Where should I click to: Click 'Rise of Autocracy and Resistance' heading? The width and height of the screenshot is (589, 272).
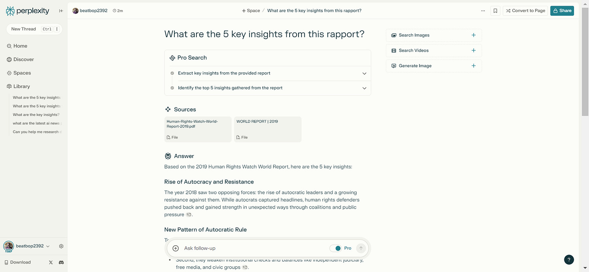coord(209,182)
